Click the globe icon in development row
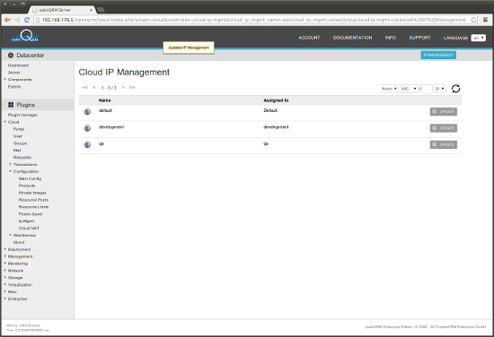The width and height of the screenshot is (494, 337). 87,128
